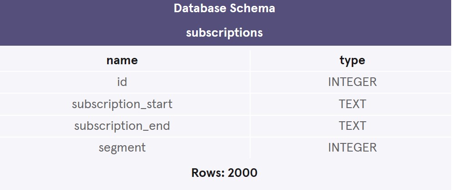The height and width of the screenshot is (190, 453).
Task: Select the subscription_start field name
Action: (x=122, y=104)
